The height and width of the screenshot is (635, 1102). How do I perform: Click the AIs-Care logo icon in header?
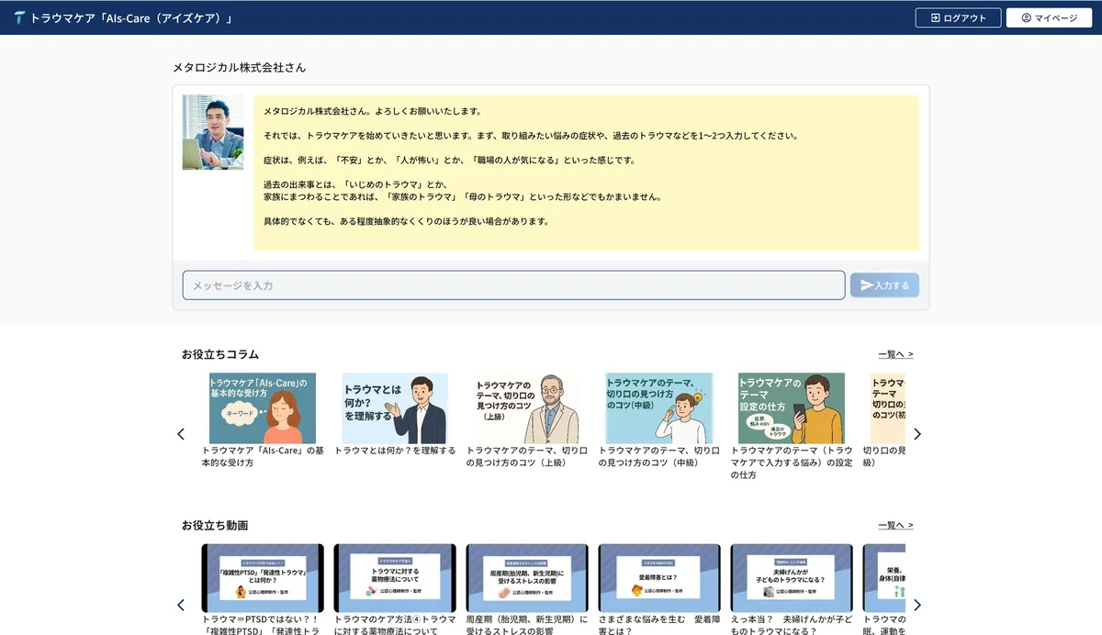click(19, 17)
